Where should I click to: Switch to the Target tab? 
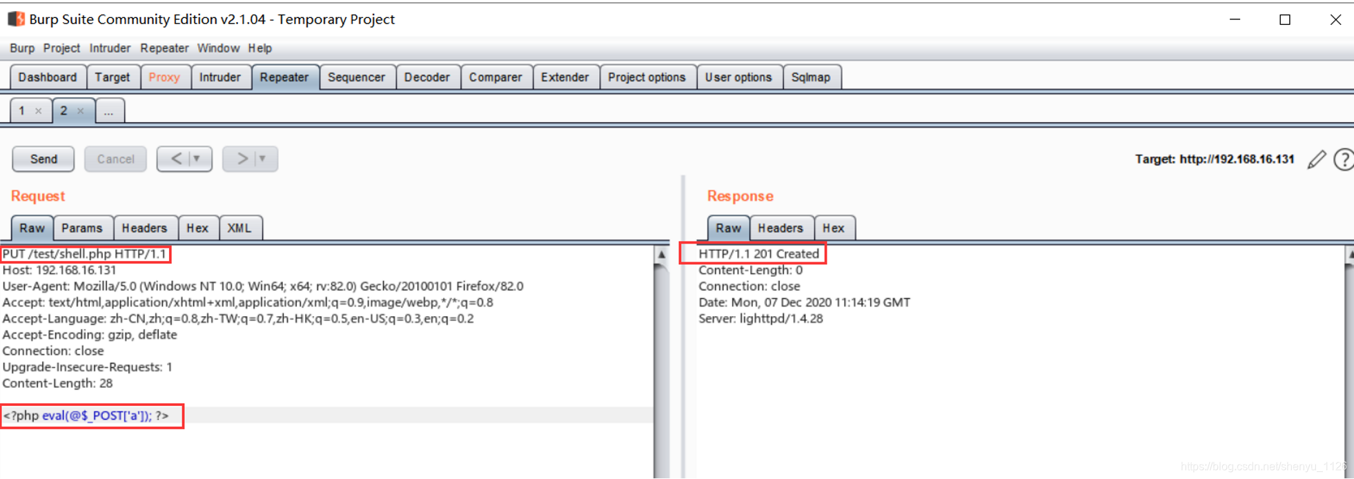112,77
